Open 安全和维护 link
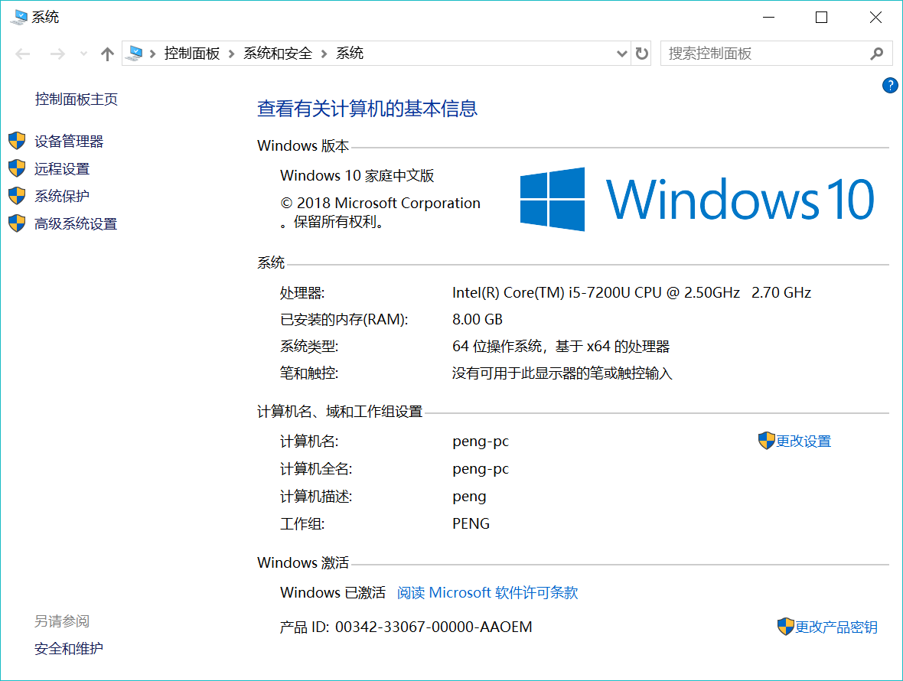 pos(69,649)
